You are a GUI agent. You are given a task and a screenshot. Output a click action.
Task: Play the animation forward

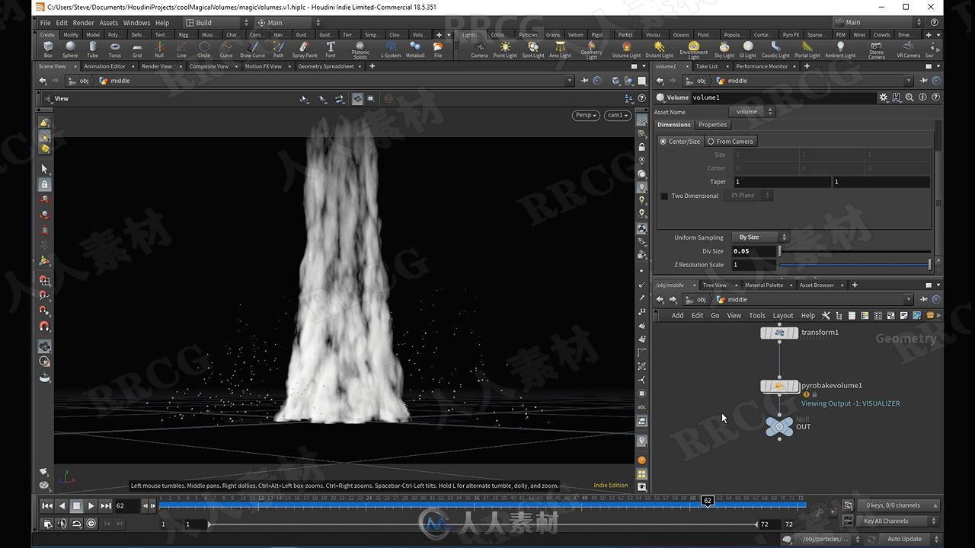[91, 505]
